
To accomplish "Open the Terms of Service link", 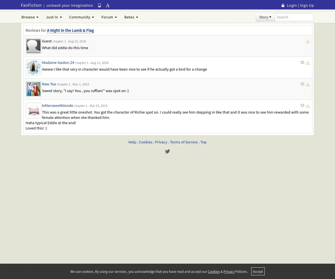I will pos(184,142).
